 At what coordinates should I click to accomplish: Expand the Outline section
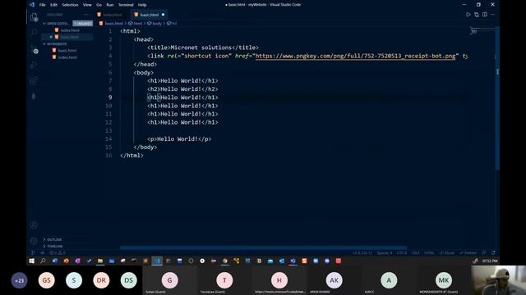pos(44,239)
